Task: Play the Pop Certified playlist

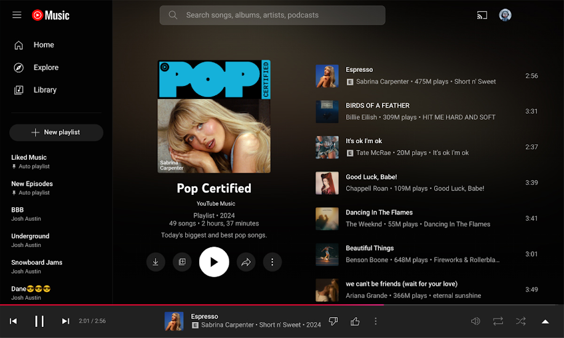Action: point(214,262)
